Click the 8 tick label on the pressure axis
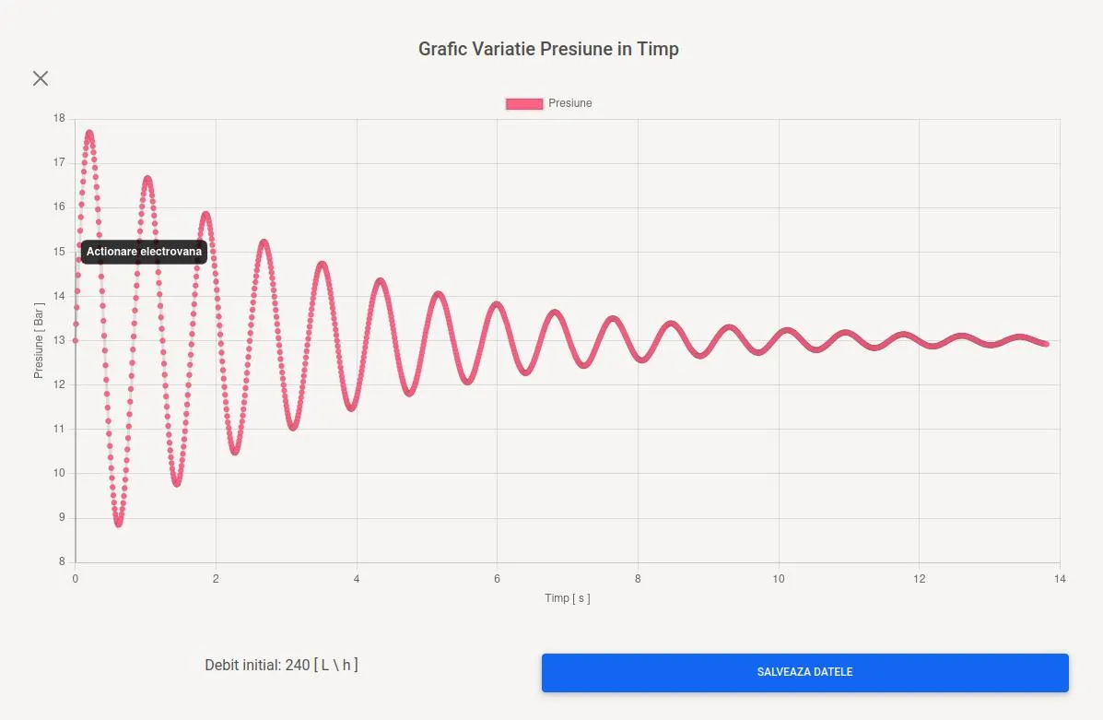Viewport: 1103px width, 720px height. [61, 561]
